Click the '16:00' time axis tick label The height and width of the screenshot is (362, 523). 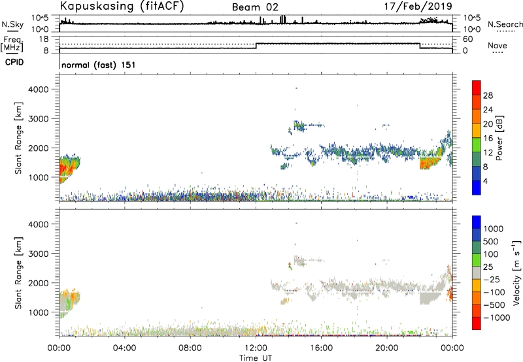(x=321, y=348)
